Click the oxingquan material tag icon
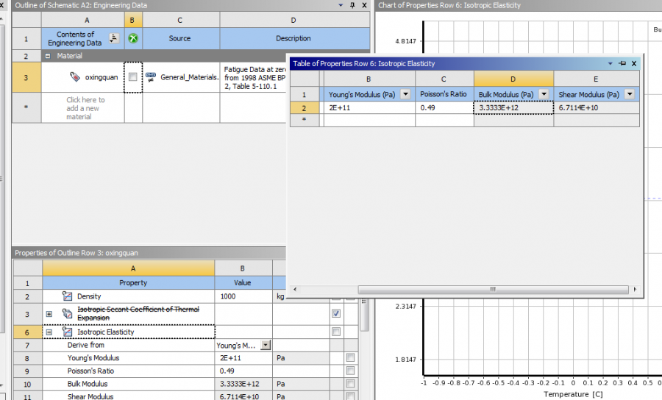662x400 pixels. [75, 76]
